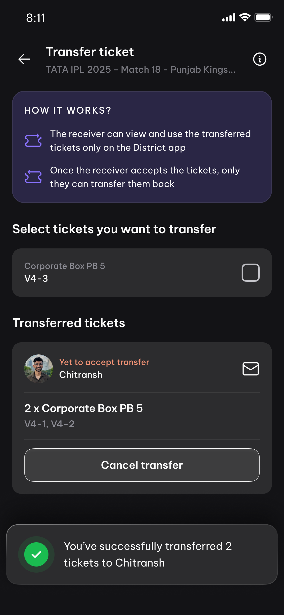Open the info icon in header
The image size is (284, 615).
click(260, 59)
